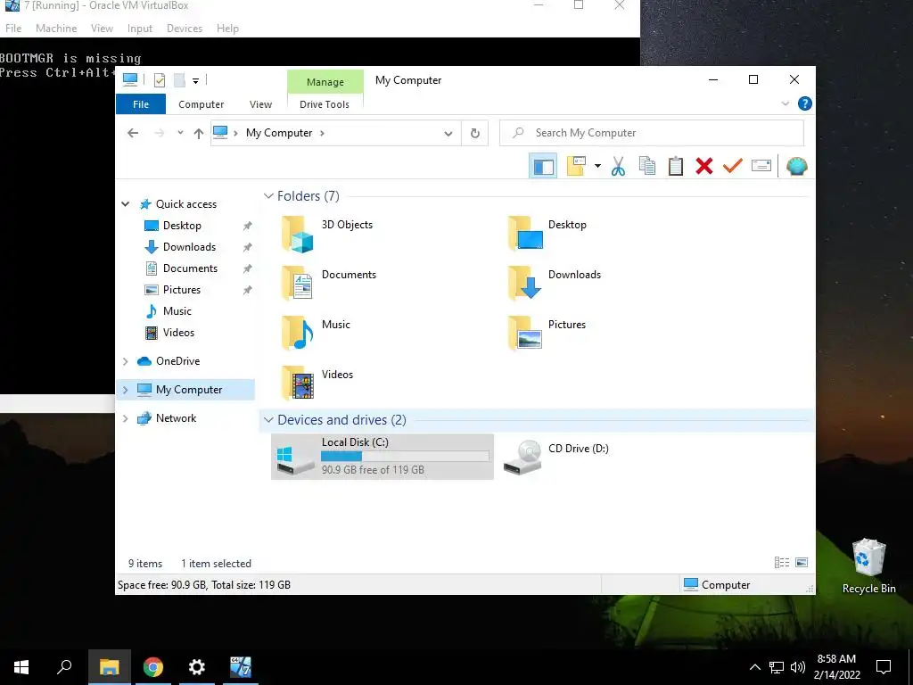The width and height of the screenshot is (913, 685).
Task: Open the Recycle Bin desktop icon
Action: (x=868, y=566)
